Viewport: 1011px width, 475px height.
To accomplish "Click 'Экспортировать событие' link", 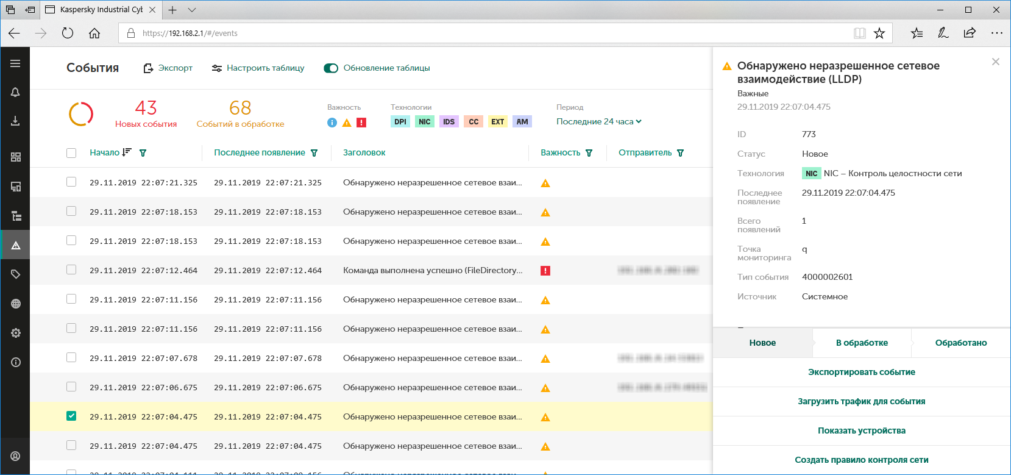I will (861, 373).
